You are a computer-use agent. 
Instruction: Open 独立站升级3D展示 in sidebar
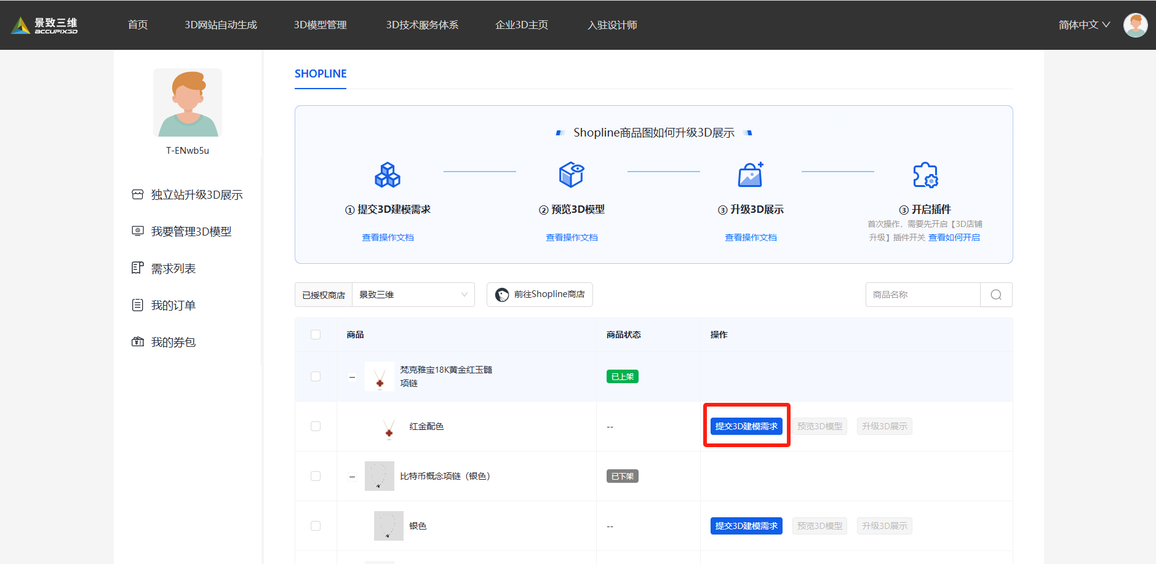197,195
